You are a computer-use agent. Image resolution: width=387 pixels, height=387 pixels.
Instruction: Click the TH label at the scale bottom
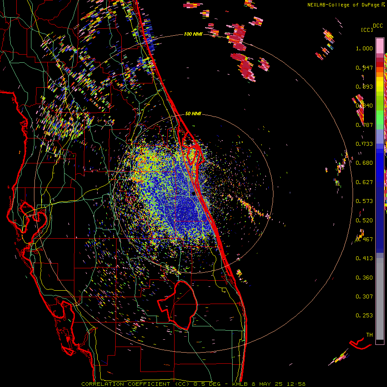click(369, 335)
